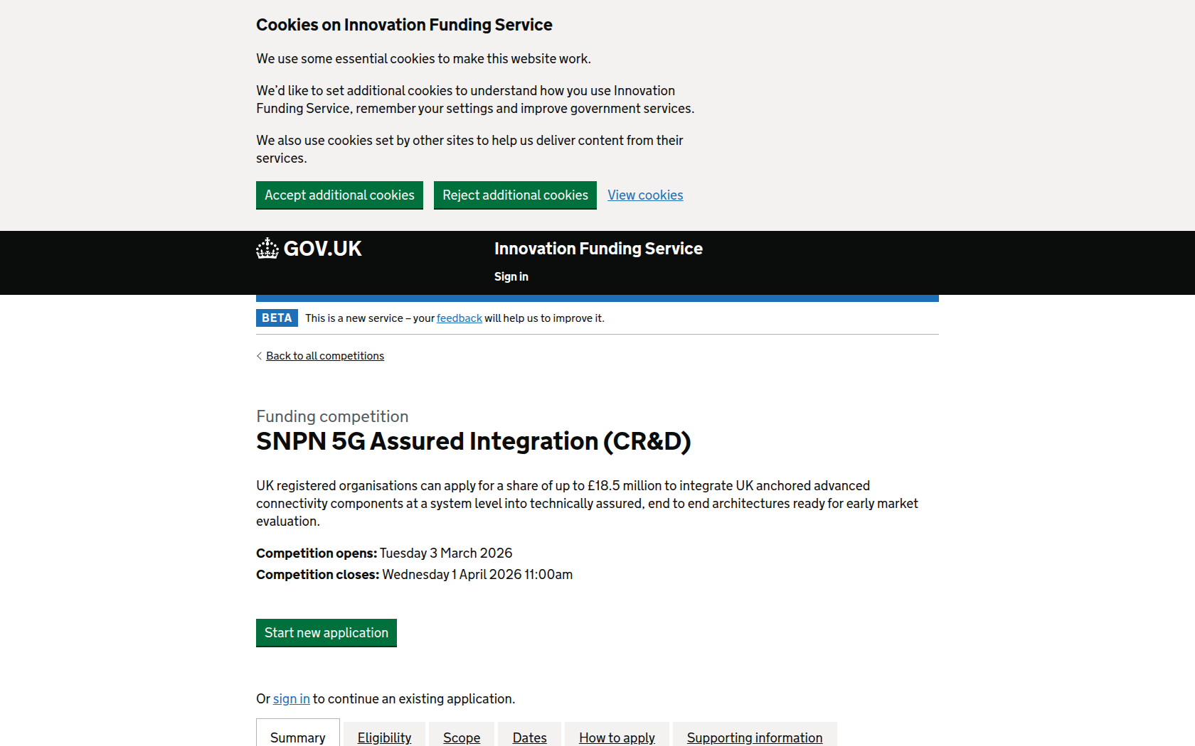1195x746 pixels.
Task: Click the BETA phase tag
Action: click(277, 318)
